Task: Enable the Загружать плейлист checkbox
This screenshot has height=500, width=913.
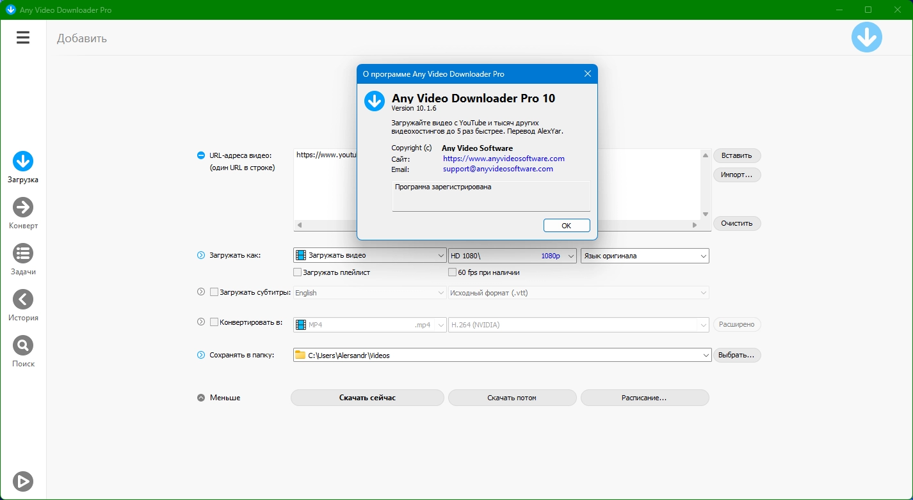Action: tap(297, 272)
